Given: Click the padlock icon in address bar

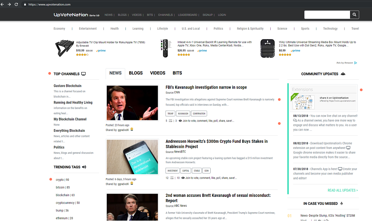Looking at the screenshot, I should click(x=25, y=4).
